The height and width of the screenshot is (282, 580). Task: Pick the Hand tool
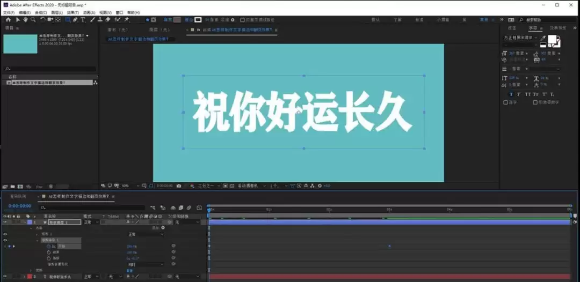[x=26, y=19]
